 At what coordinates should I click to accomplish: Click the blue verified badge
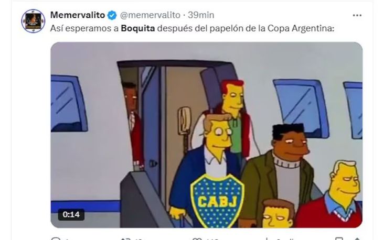pyautogui.click(x=112, y=15)
